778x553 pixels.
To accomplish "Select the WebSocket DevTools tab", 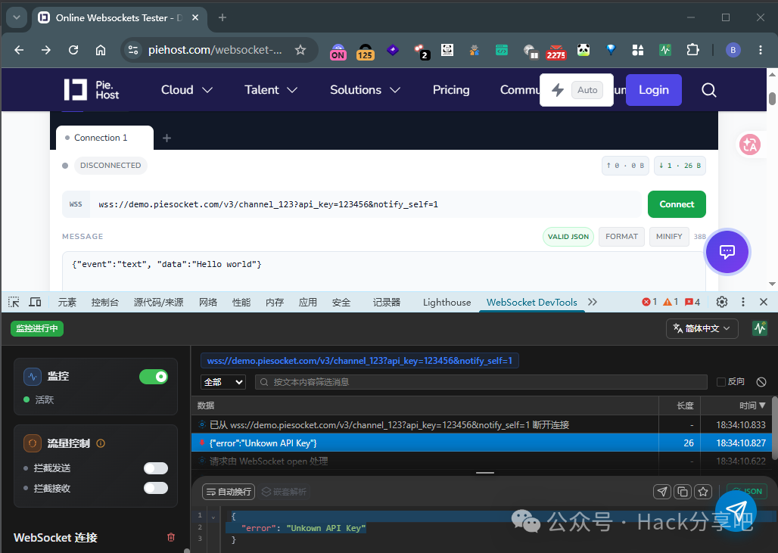I will pyautogui.click(x=531, y=302).
